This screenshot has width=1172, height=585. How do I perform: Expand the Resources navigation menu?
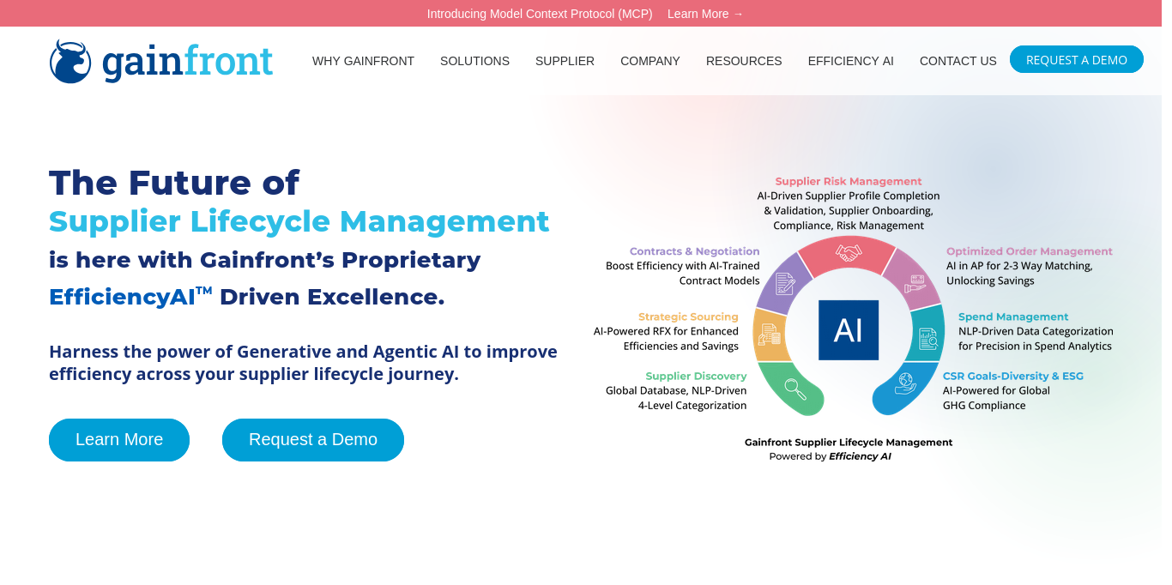click(744, 61)
